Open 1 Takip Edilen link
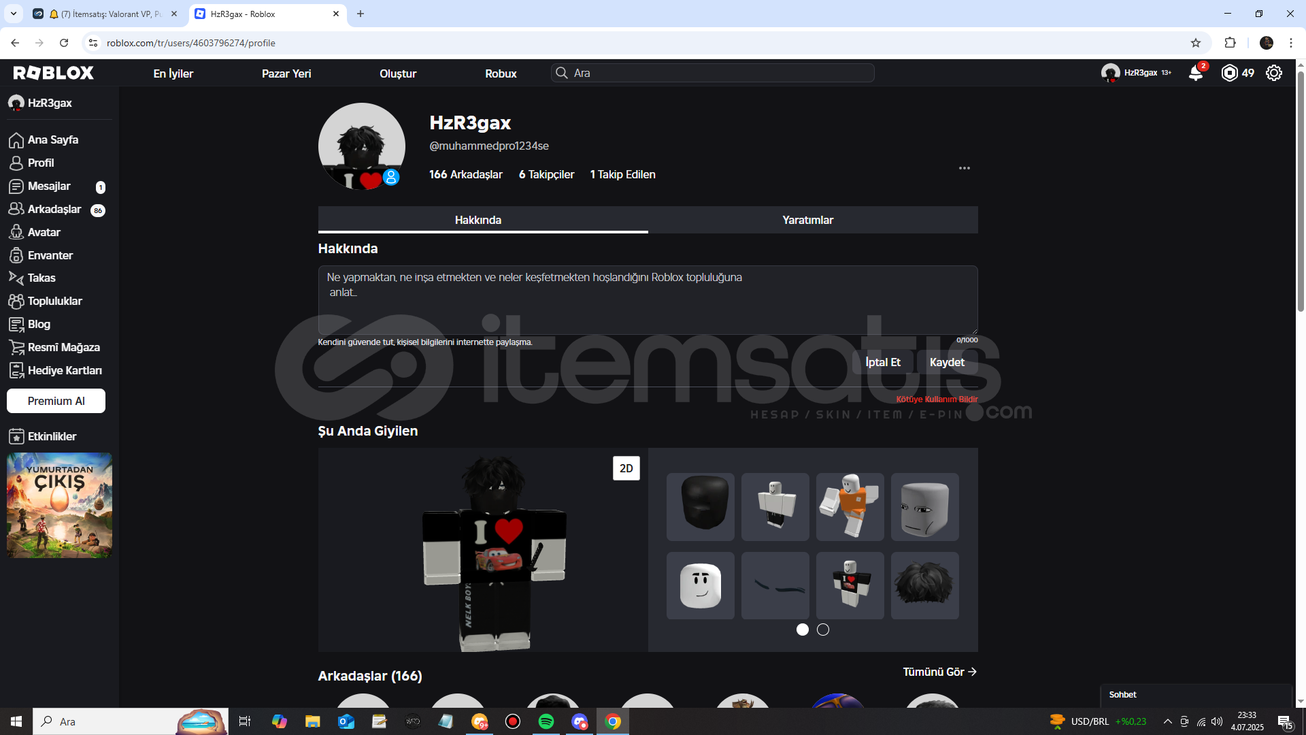1306x735 pixels. click(x=622, y=174)
